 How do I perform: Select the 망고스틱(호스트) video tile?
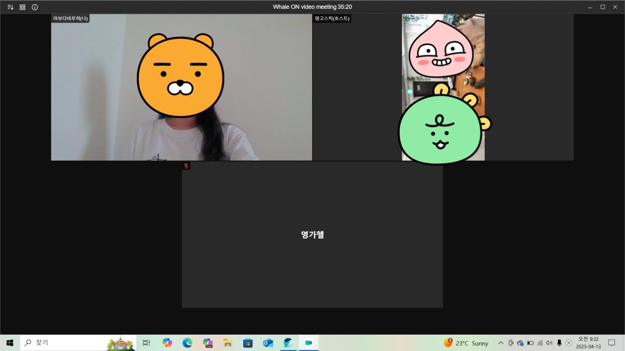443,87
